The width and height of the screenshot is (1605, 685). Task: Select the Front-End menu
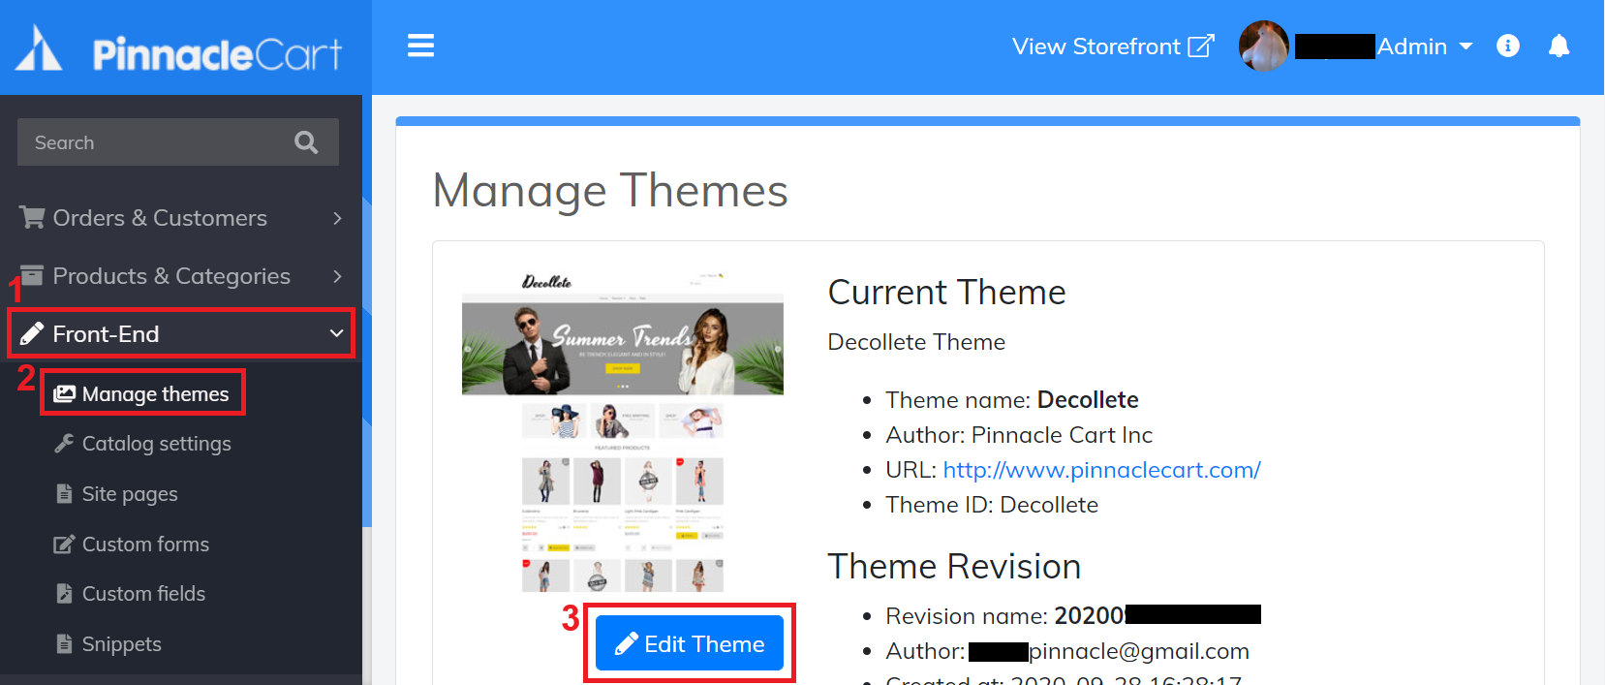point(181,333)
